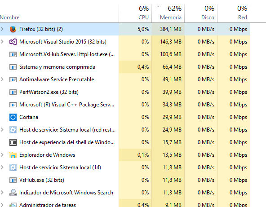The width and height of the screenshot is (266, 207).
Task: Click the PerfWatson2.exe process icon
Action: tap(13, 92)
